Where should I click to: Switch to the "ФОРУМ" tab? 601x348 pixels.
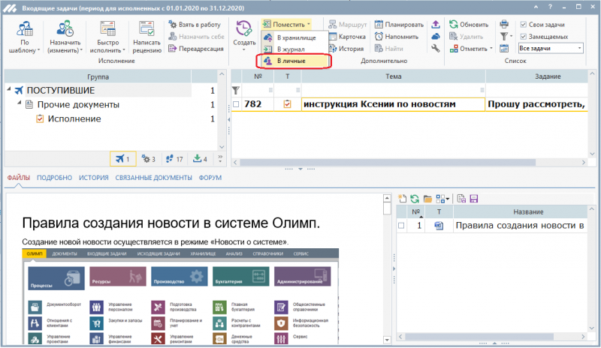pos(210,178)
